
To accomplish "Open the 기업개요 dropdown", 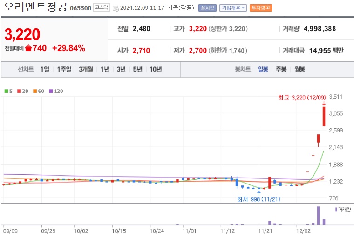I will click(x=233, y=8).
